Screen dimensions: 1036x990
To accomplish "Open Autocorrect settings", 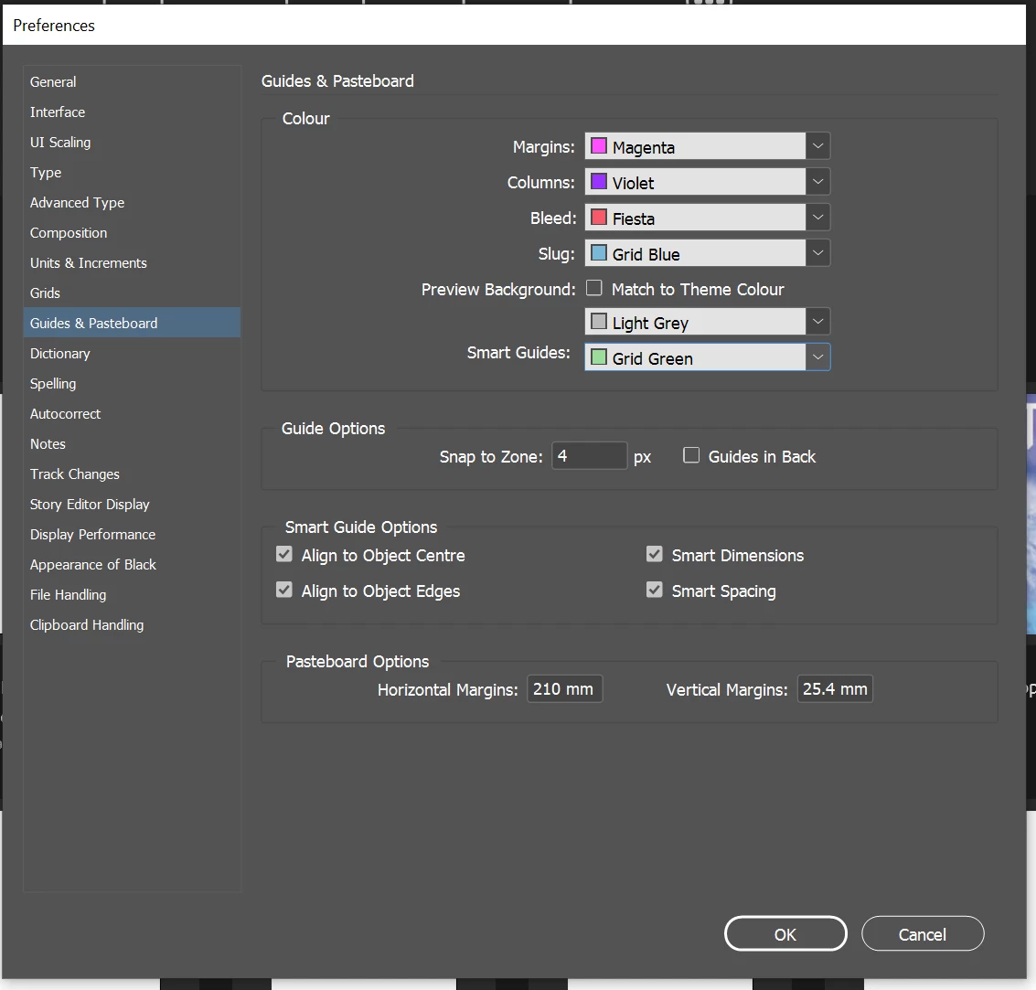I will coord(132,414).
